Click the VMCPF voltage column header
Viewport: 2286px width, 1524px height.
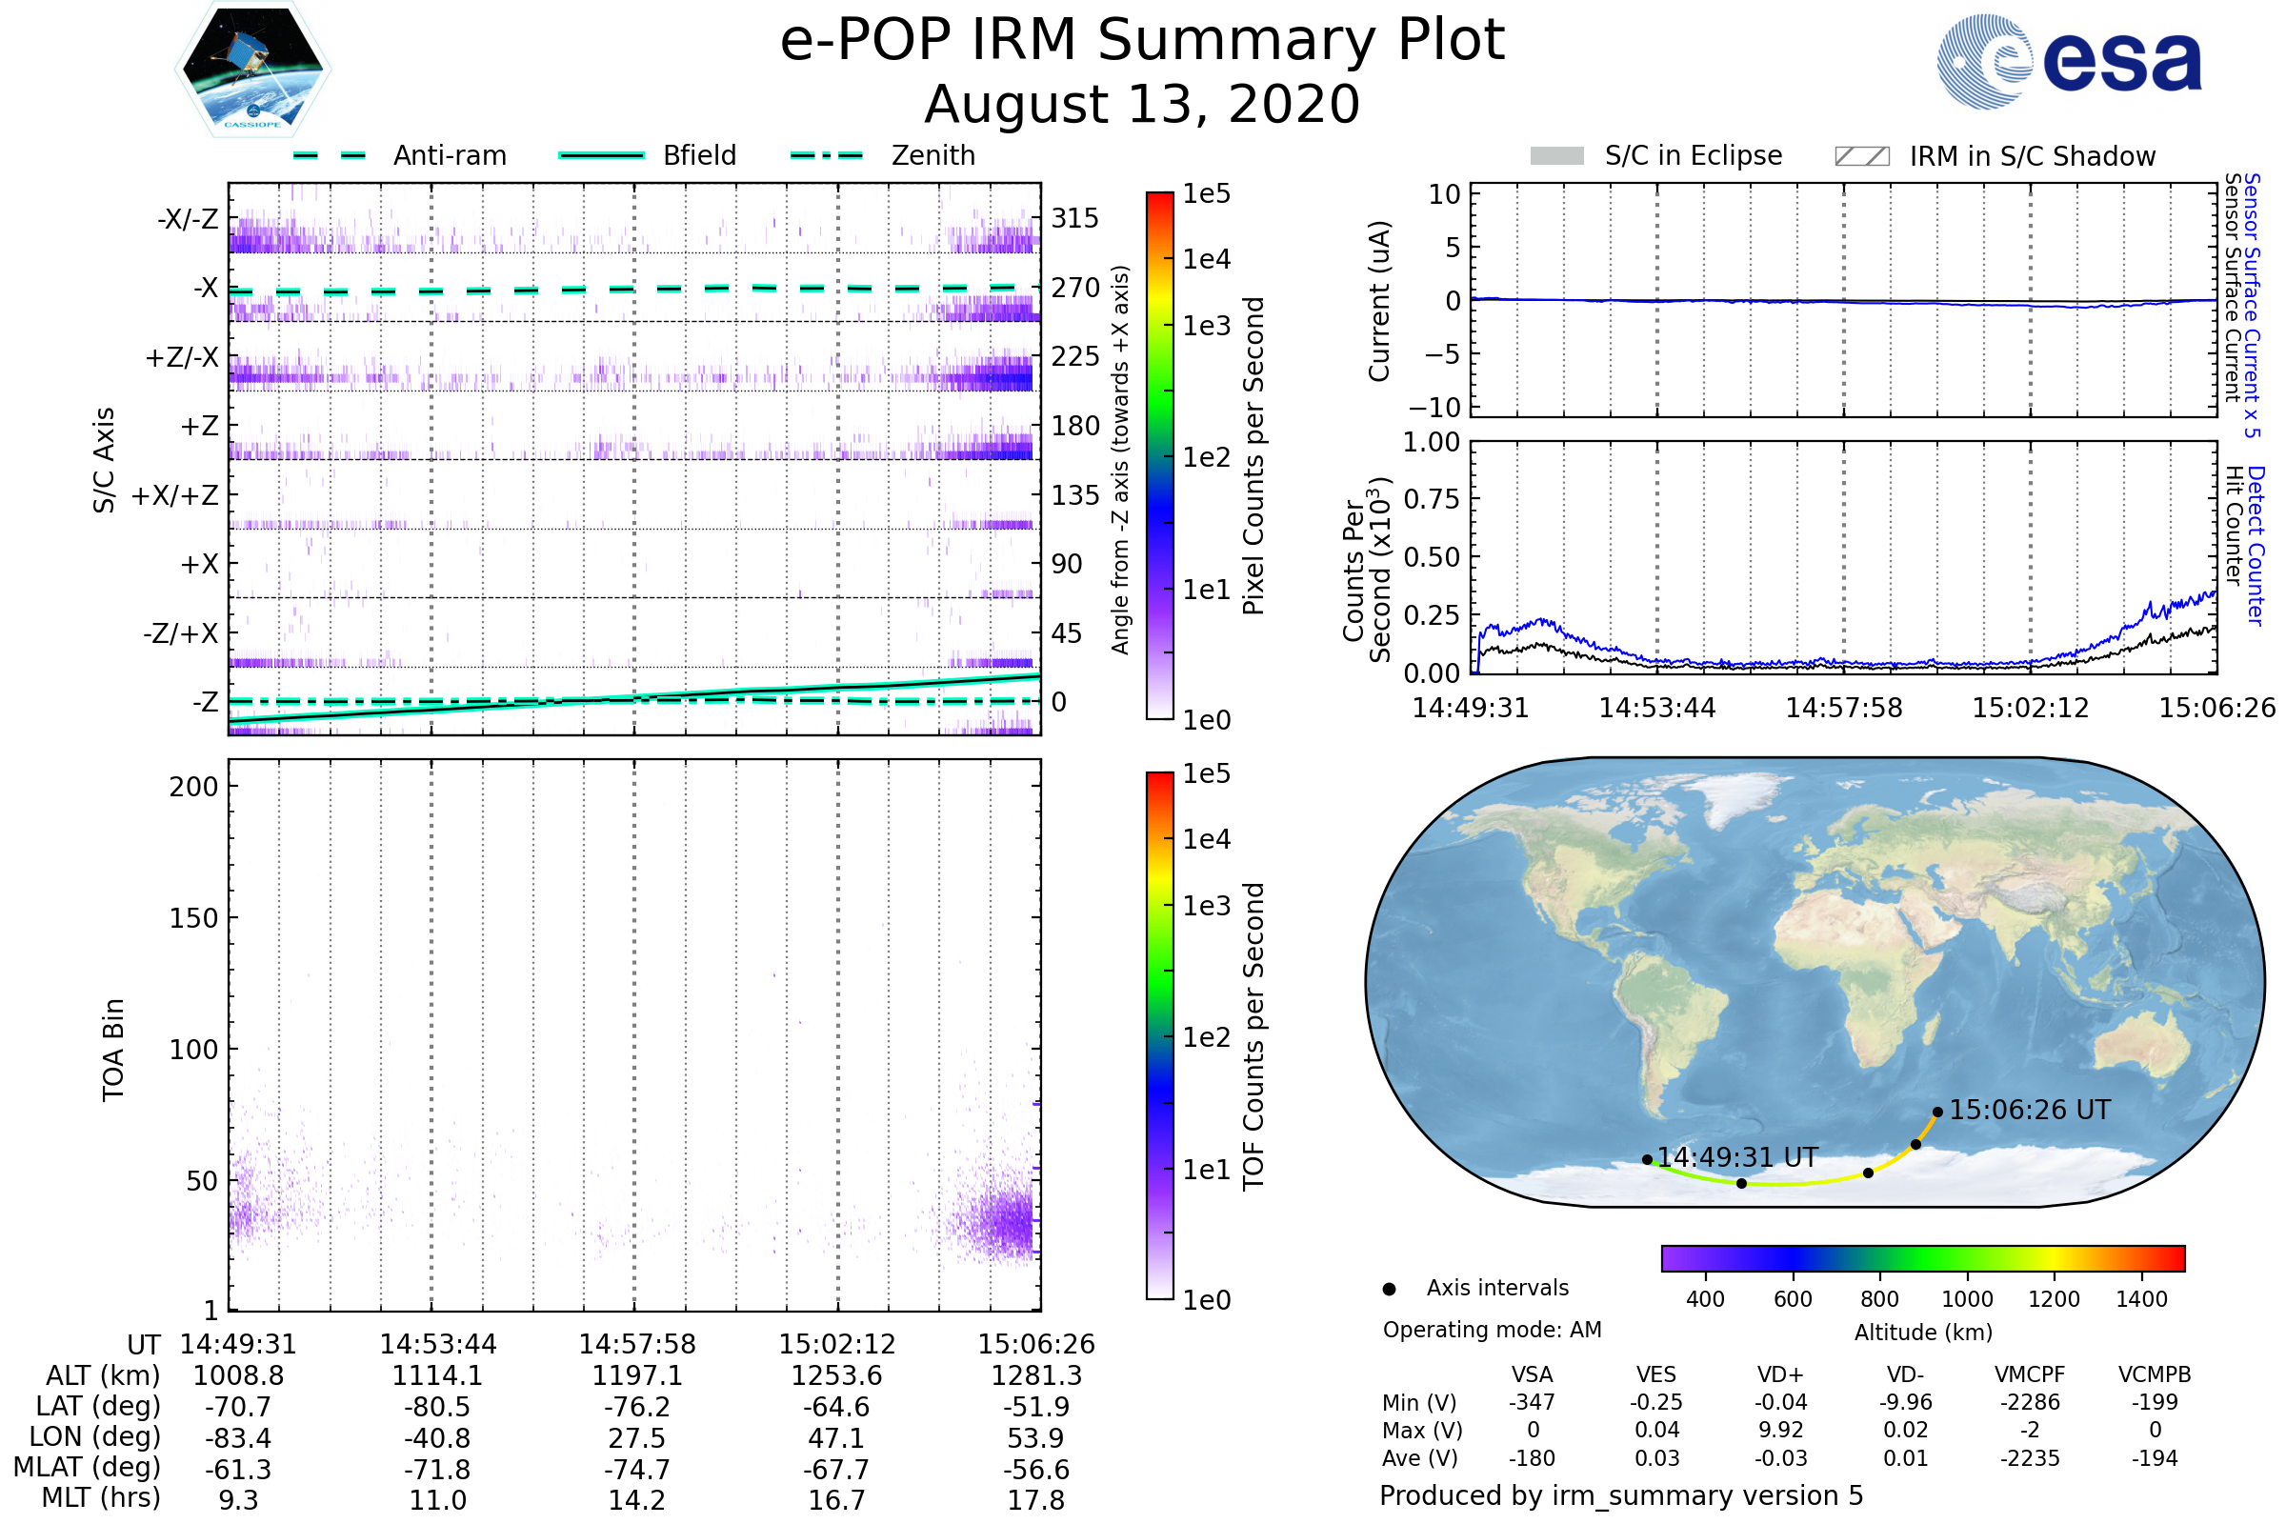[x=2030, y=1375]
